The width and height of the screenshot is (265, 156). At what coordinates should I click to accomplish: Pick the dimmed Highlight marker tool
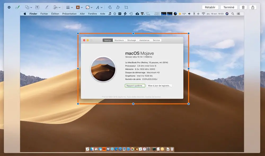click(x=47, y=7)
